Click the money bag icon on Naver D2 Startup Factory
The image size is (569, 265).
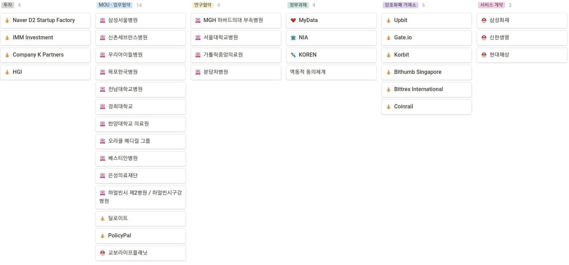pos(7,20)
